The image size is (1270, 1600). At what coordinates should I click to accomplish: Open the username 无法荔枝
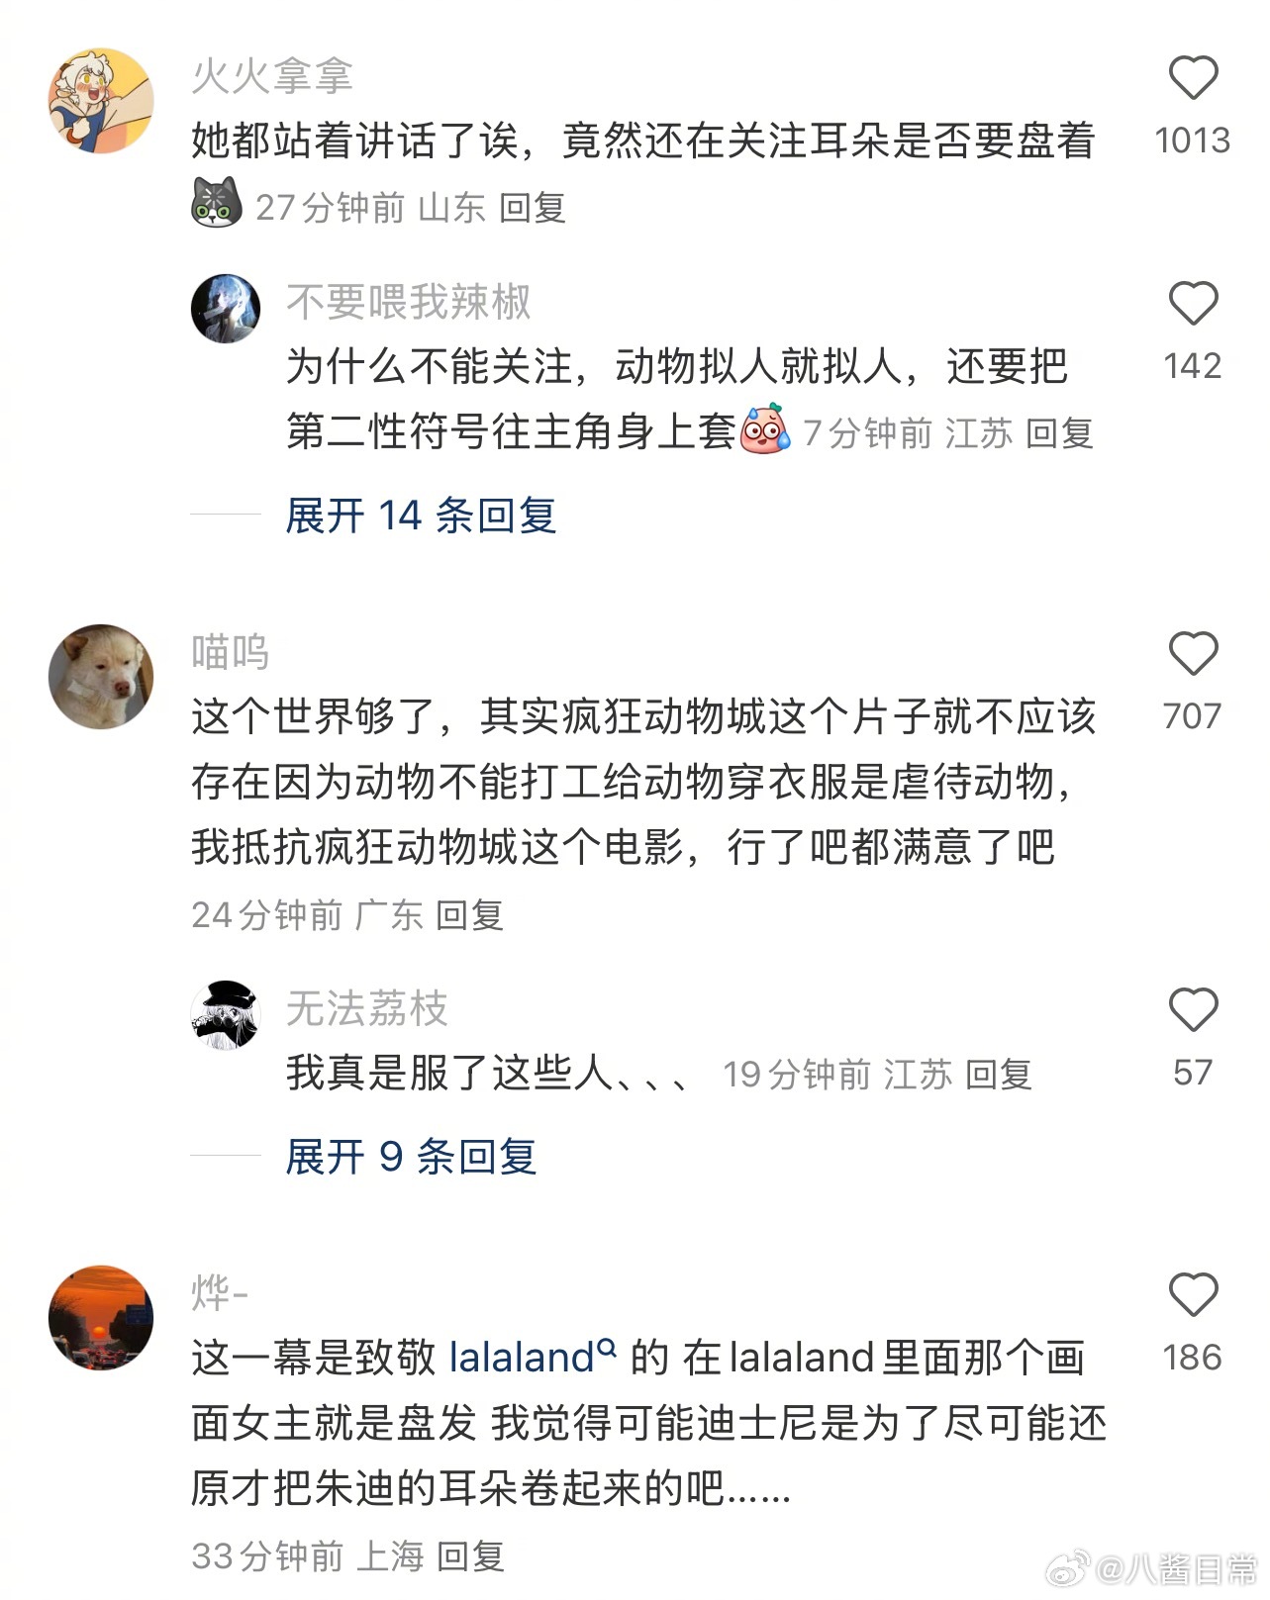point(367,1009)
